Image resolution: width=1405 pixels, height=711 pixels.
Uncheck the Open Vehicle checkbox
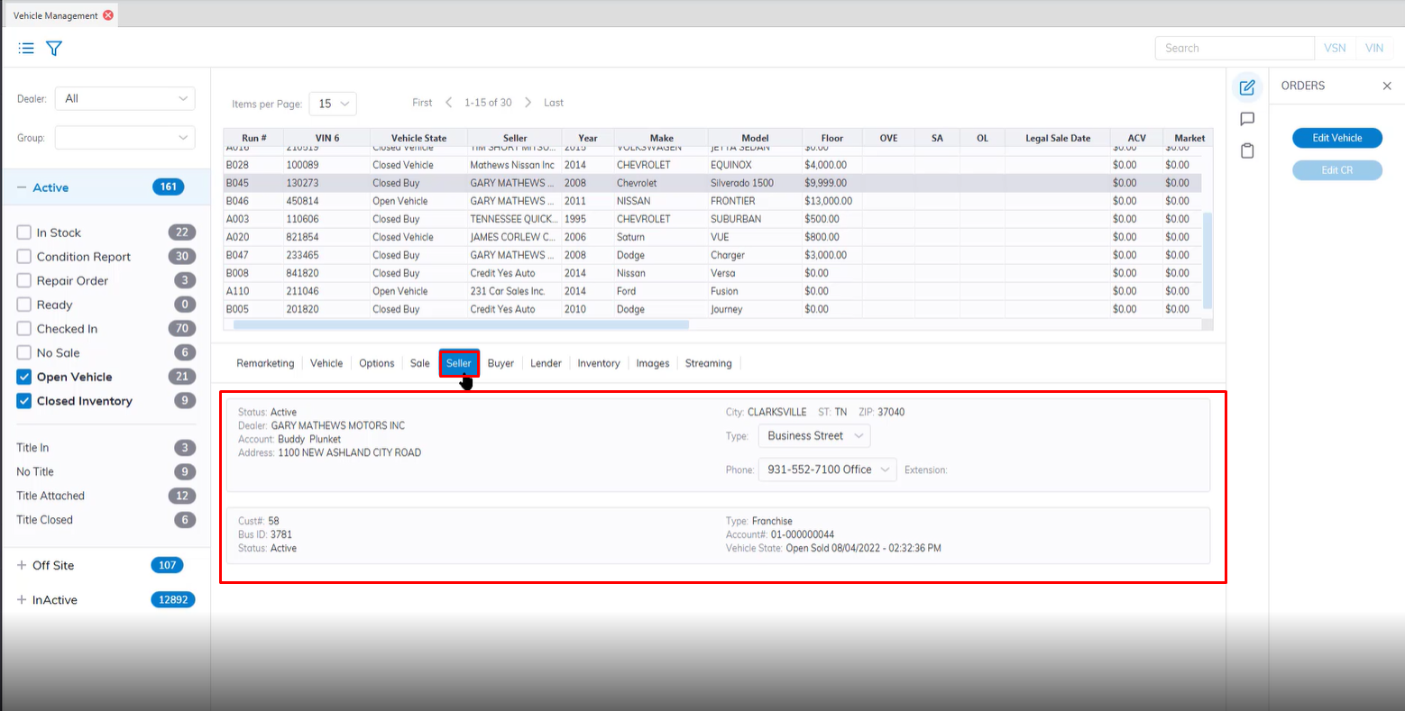coord(24,377)
